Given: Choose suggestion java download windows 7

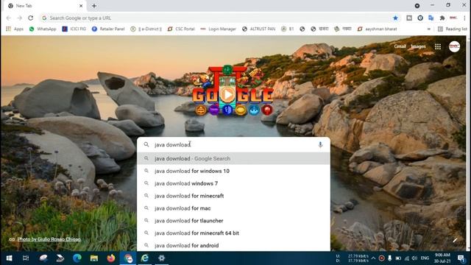Looking at the screenshot, I should tap(233, 183).
